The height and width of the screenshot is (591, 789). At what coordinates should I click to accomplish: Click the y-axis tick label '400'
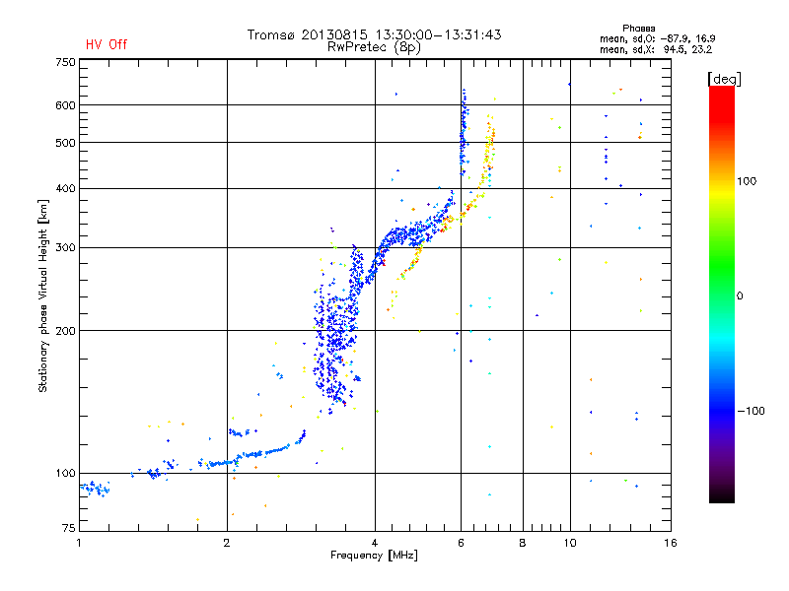[66, 188]
